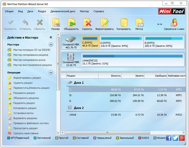This screenshot has height=148, width=189.
Task: Collapse the Мастера section
Action: click(x=51, y=45)
